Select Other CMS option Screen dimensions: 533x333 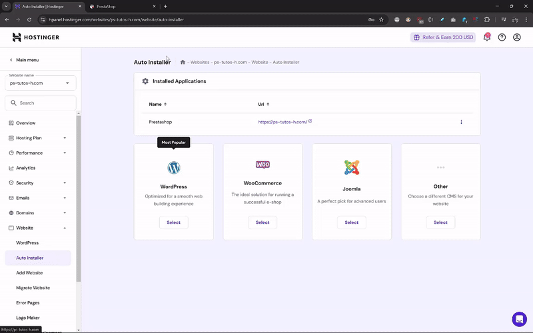[x=440, y=222]
